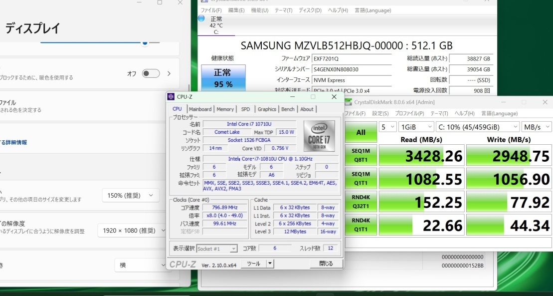Click the serial number field S4GENX0N808030
This screenshot has width=553, height=296.
(x=352, y=69)
